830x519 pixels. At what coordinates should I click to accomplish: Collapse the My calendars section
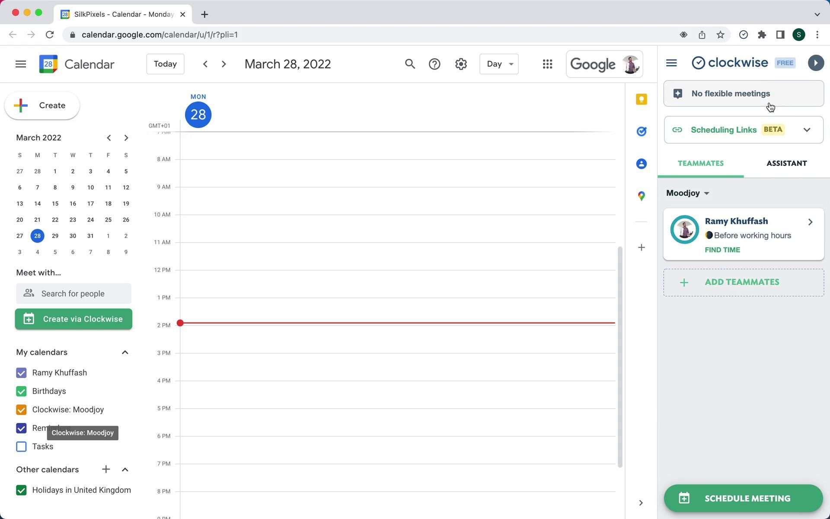125,352
